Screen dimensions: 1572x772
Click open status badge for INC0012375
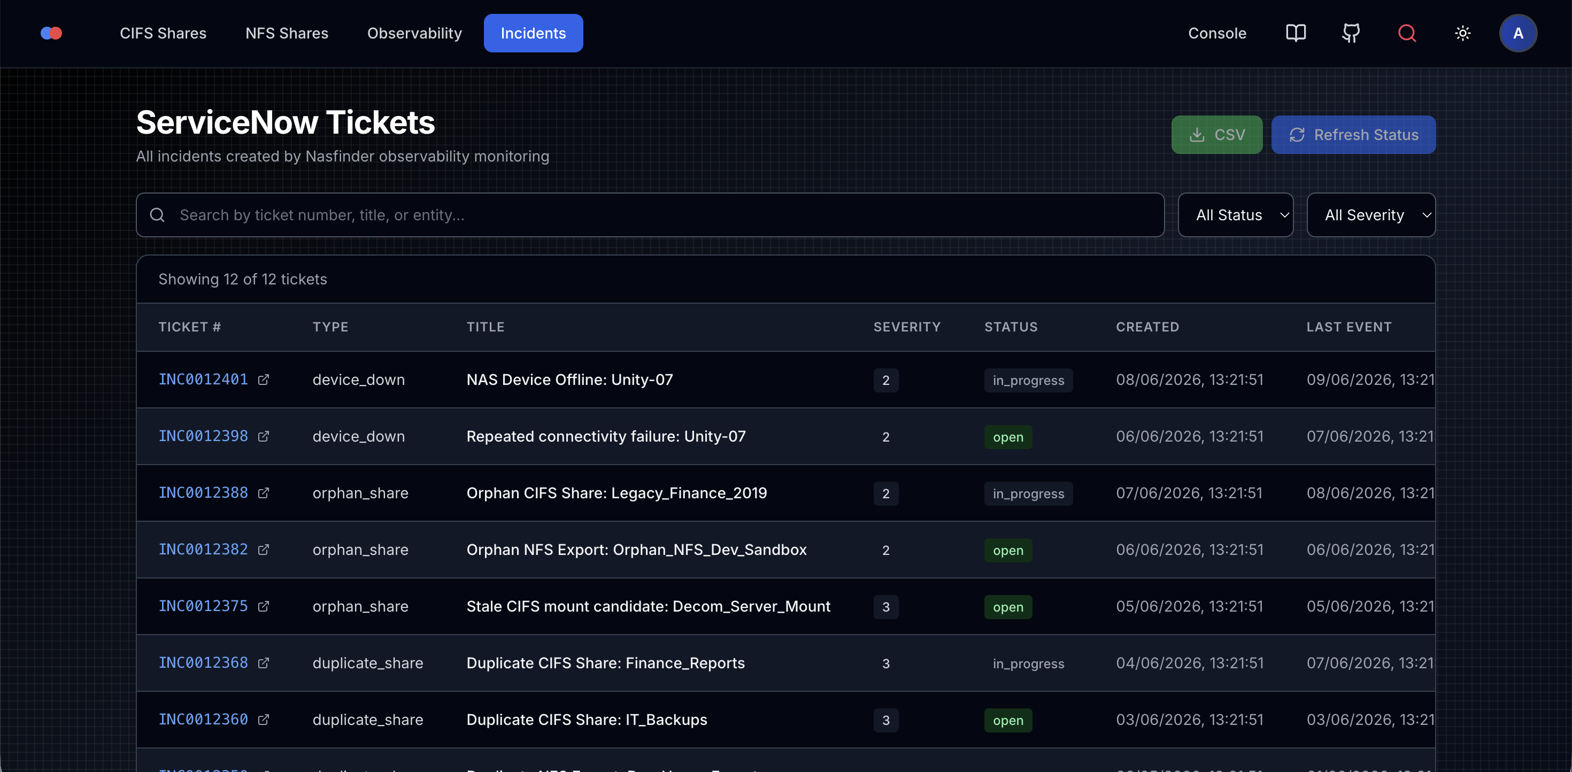click(1008, 607)
